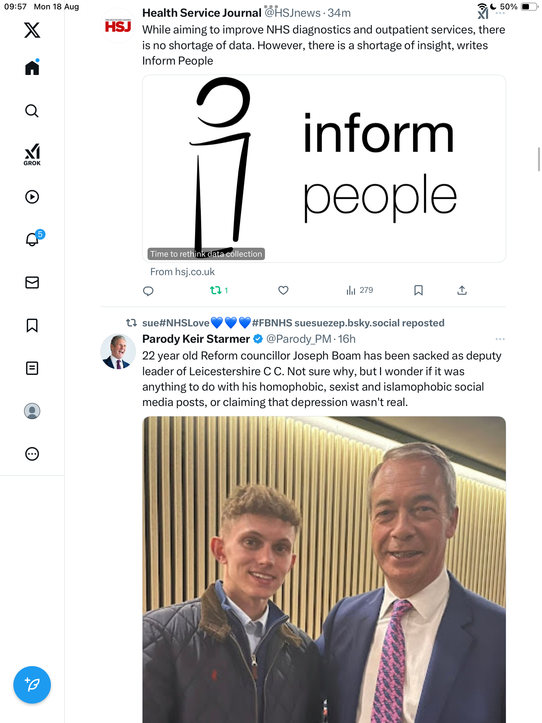Open the Home feed icon

pos(32,68)
